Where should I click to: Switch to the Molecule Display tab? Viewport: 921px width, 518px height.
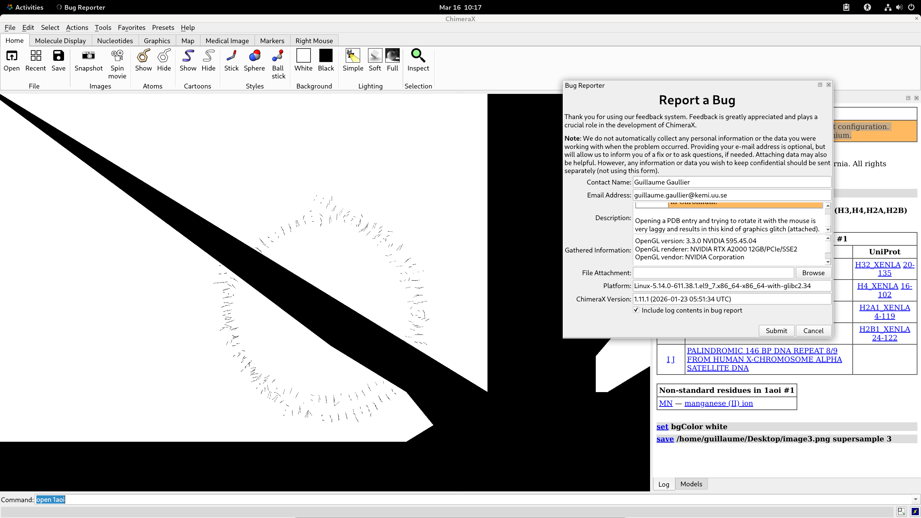click(x=60, y=41)
